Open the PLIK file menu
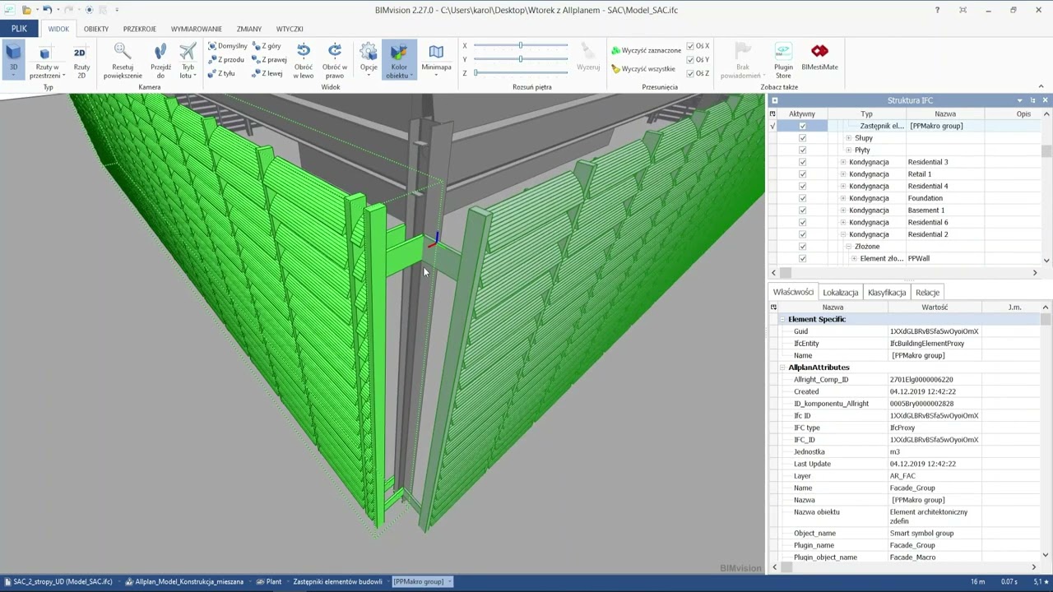The width and height of the screenshot is (1053, 592). coord(19,28)
